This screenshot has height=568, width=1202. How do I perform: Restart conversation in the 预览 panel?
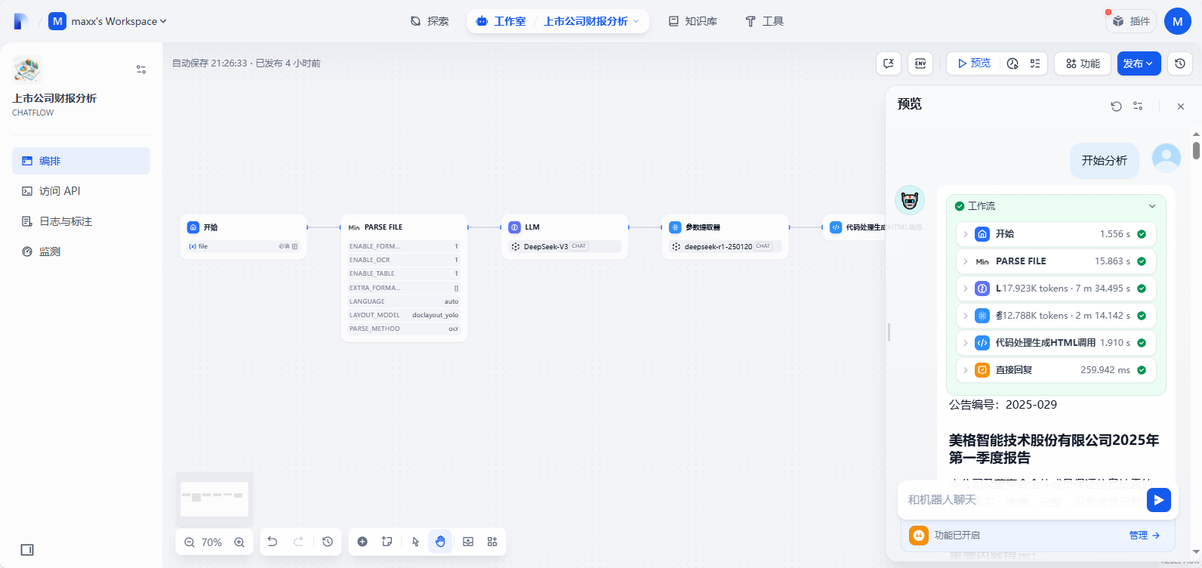(x=1116, y=106)
